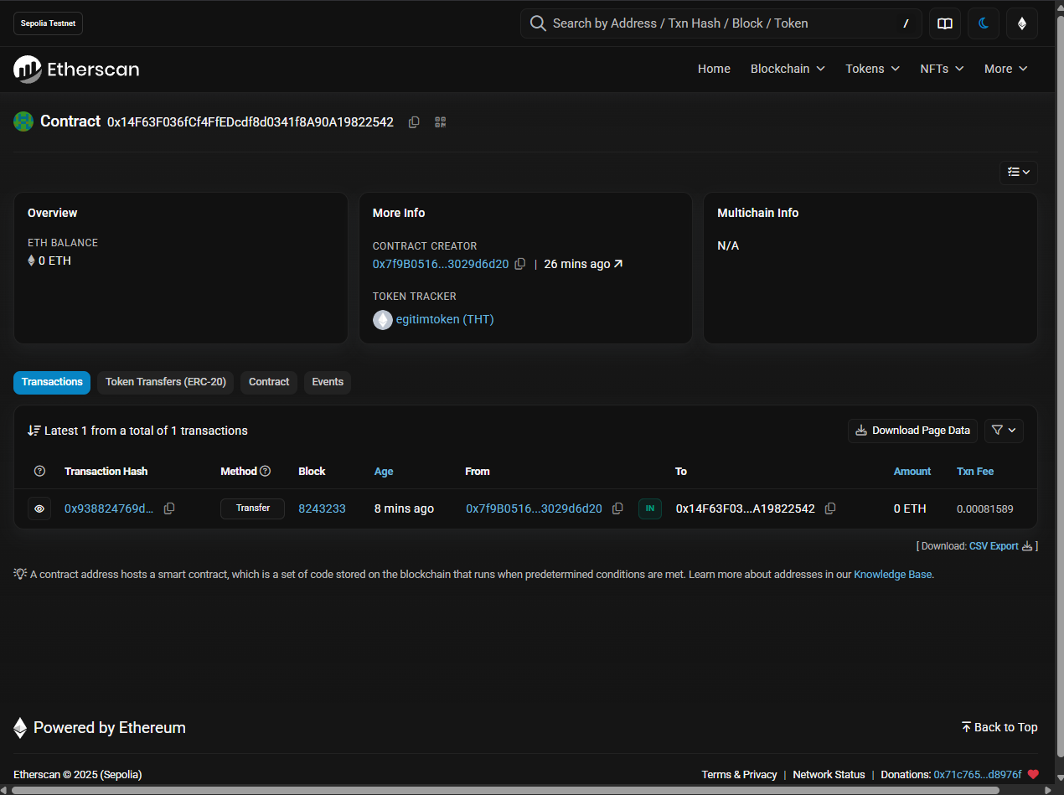Screen dimensions: 1064x795
Task: Copy the From address in transaction row
Action: pyautogui.click(x=617, y=508)
